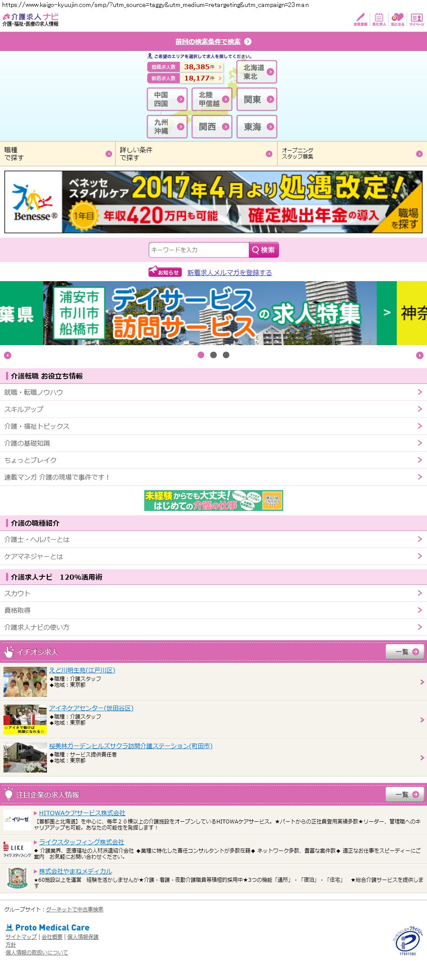
Task: Select the 関東 region button
Action: [257, 100]
